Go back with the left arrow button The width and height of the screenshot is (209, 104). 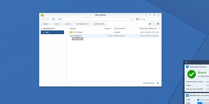43,19
